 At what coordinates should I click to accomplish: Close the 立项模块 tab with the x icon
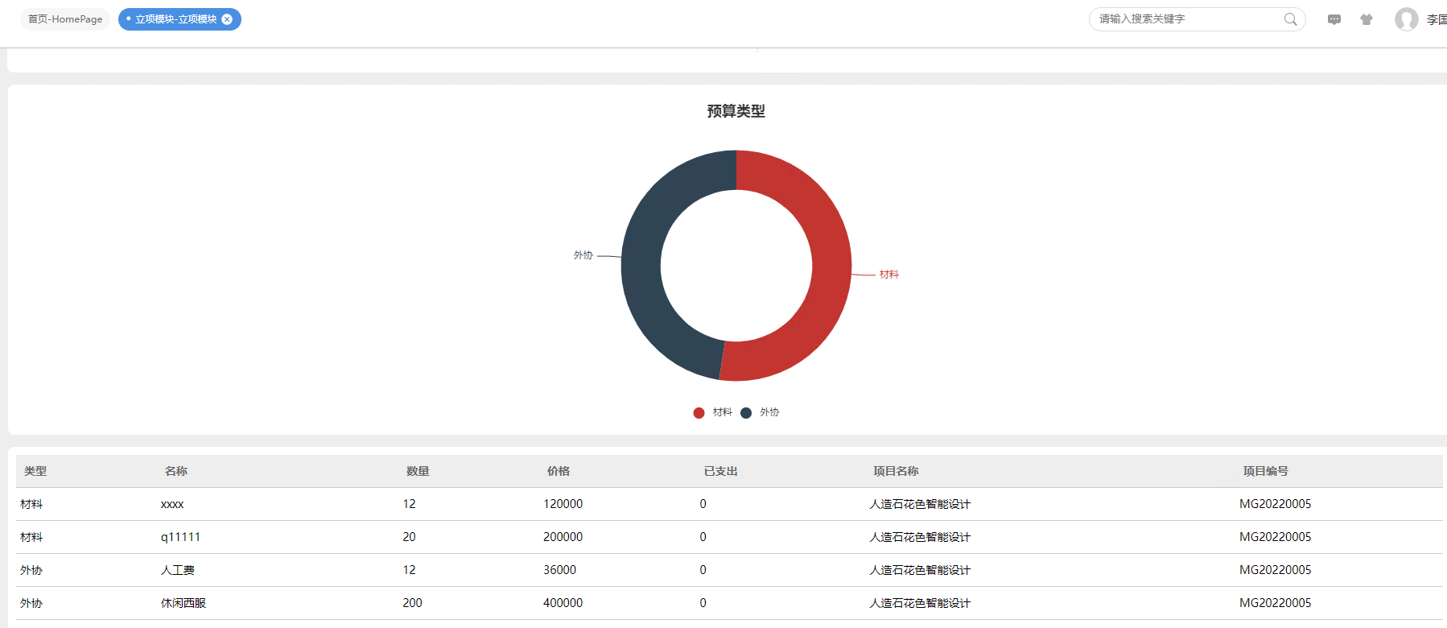(227, 19)
